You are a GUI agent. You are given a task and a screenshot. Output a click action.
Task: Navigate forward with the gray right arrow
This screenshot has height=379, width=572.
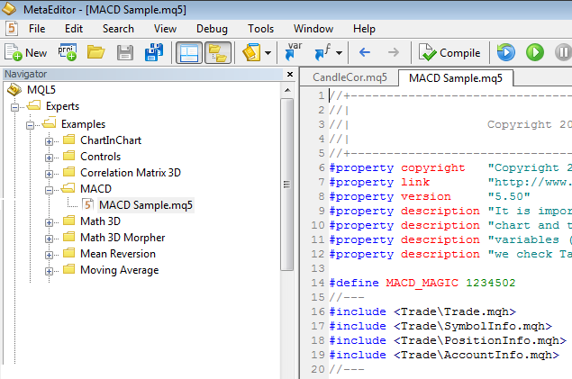click(x=394, y=52)
